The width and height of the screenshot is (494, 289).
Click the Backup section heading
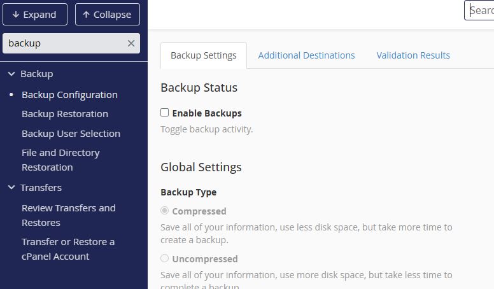(x=37, y=74)
